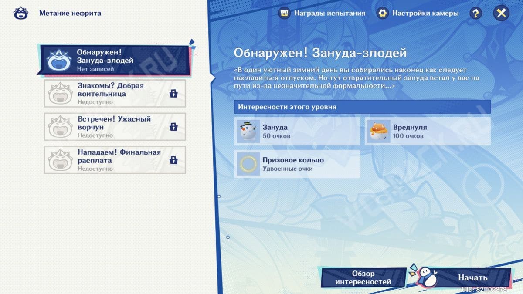This screenshot has height=294, width=523.
Task: Click lock icon on Нападаем! Финальная расплата
Action: click(x=173, y=160)
